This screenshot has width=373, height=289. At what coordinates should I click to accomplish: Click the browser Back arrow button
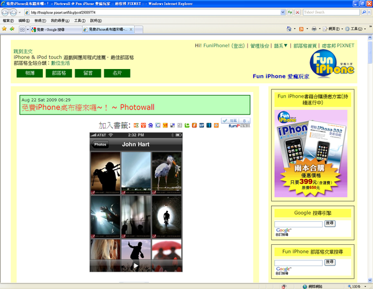[5, 12]
